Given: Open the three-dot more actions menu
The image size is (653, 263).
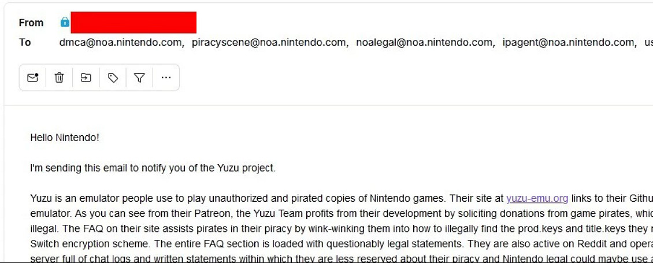Looking at the screenshot, I should (166, 77).
